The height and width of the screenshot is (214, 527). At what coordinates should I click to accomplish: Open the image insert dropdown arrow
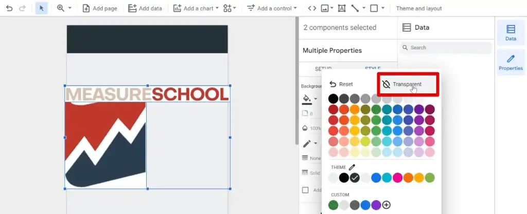click(332, 8)
